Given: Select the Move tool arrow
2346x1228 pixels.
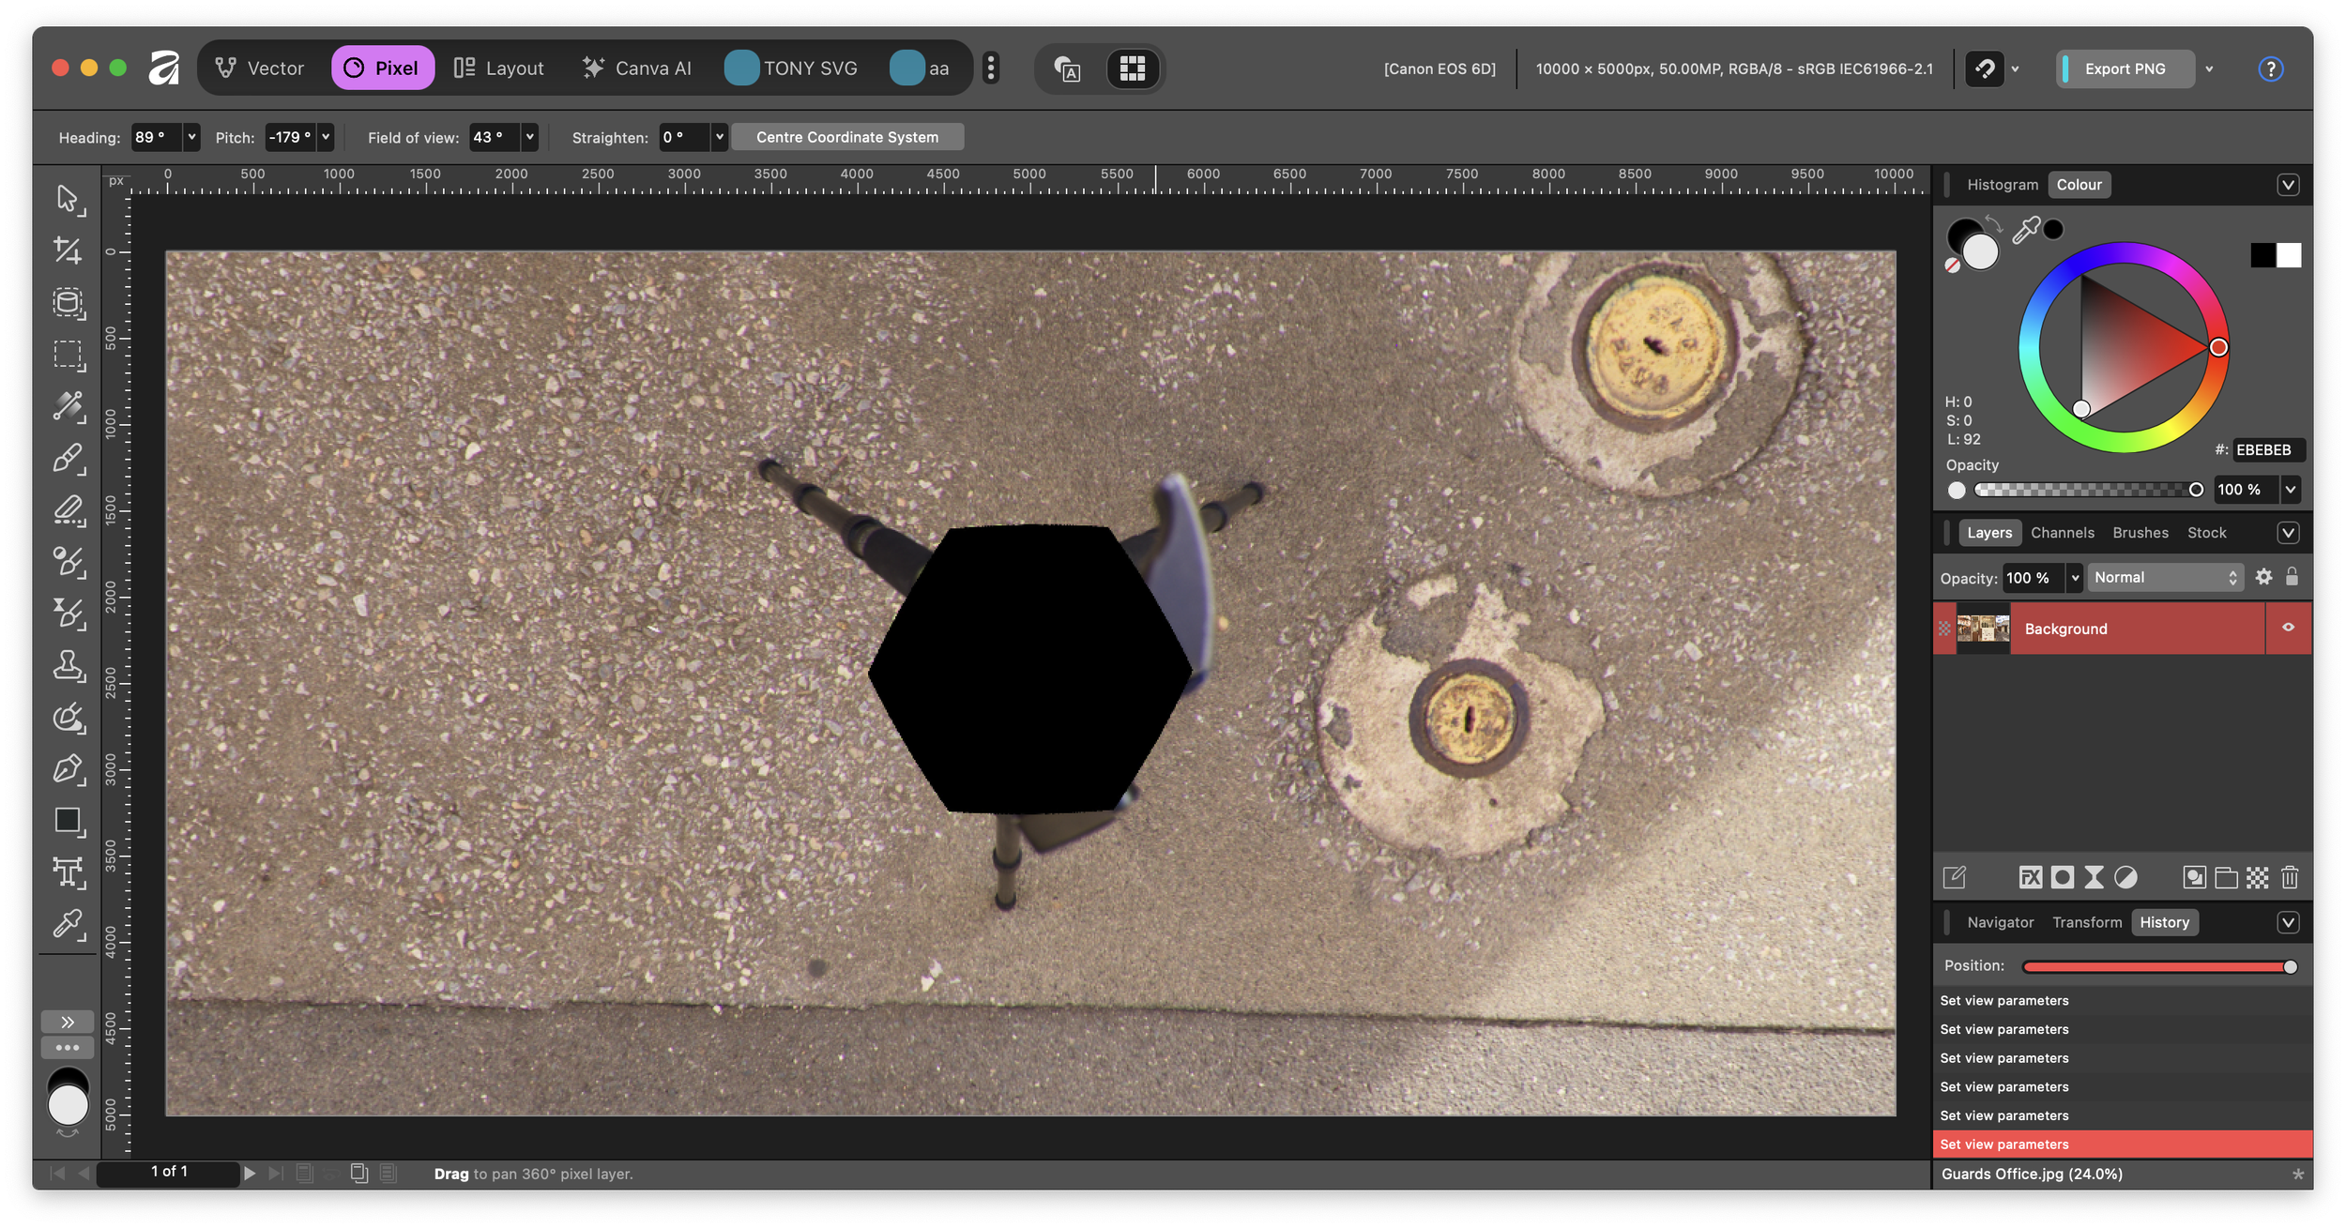Looking at the screenshot, I should click(67, 198).
